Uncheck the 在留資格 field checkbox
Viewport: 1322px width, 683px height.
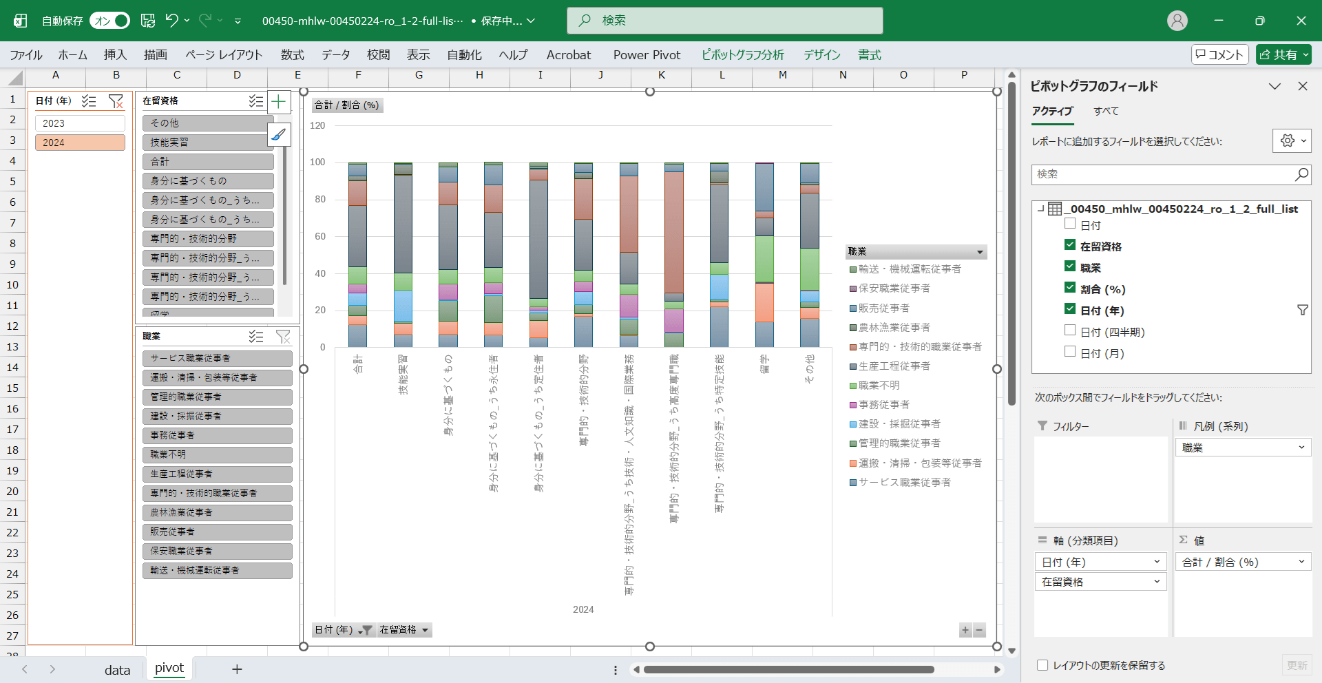1070,245
